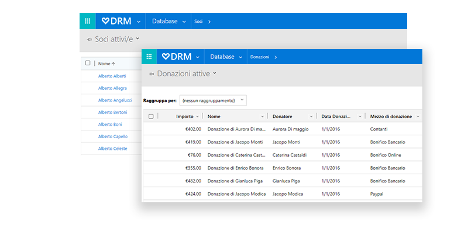Open the app launcher grid in Soci window

pyautogui.click(x=87, y=21)
